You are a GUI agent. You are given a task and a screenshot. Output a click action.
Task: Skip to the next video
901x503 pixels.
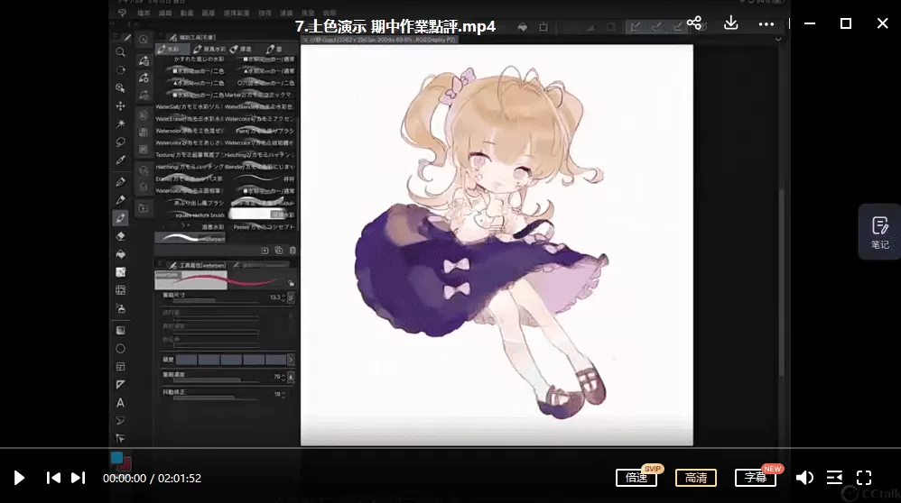click(78, 478)
